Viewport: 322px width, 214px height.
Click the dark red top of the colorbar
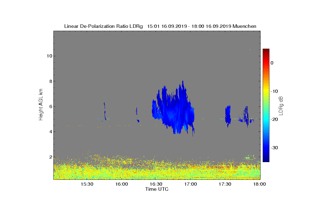pos(266,50)
